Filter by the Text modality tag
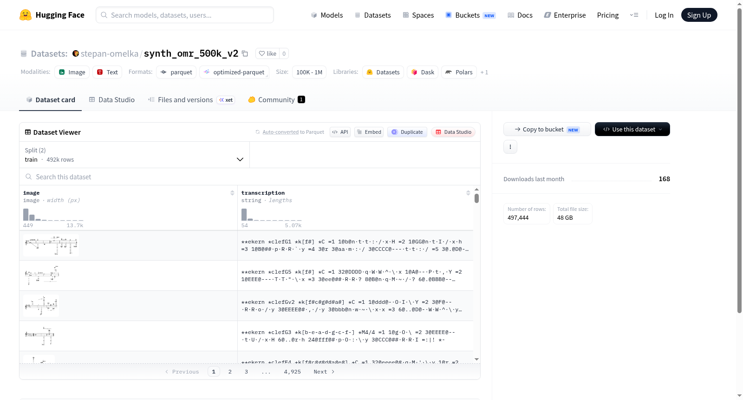Screen dimensions: 743x400 (x=107, y=72)
